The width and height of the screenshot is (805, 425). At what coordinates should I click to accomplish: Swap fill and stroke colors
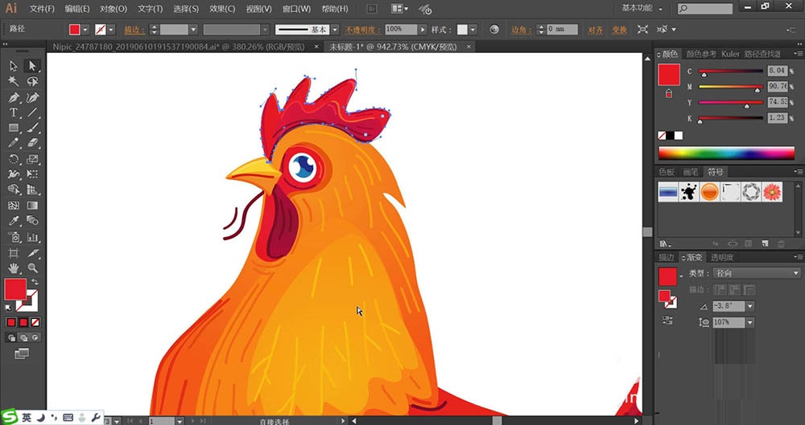click(34, 281)
